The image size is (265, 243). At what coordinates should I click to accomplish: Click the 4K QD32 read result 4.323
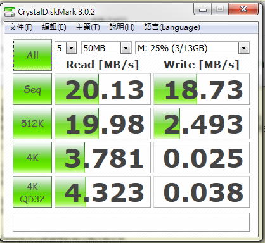(x=103, y=192)
